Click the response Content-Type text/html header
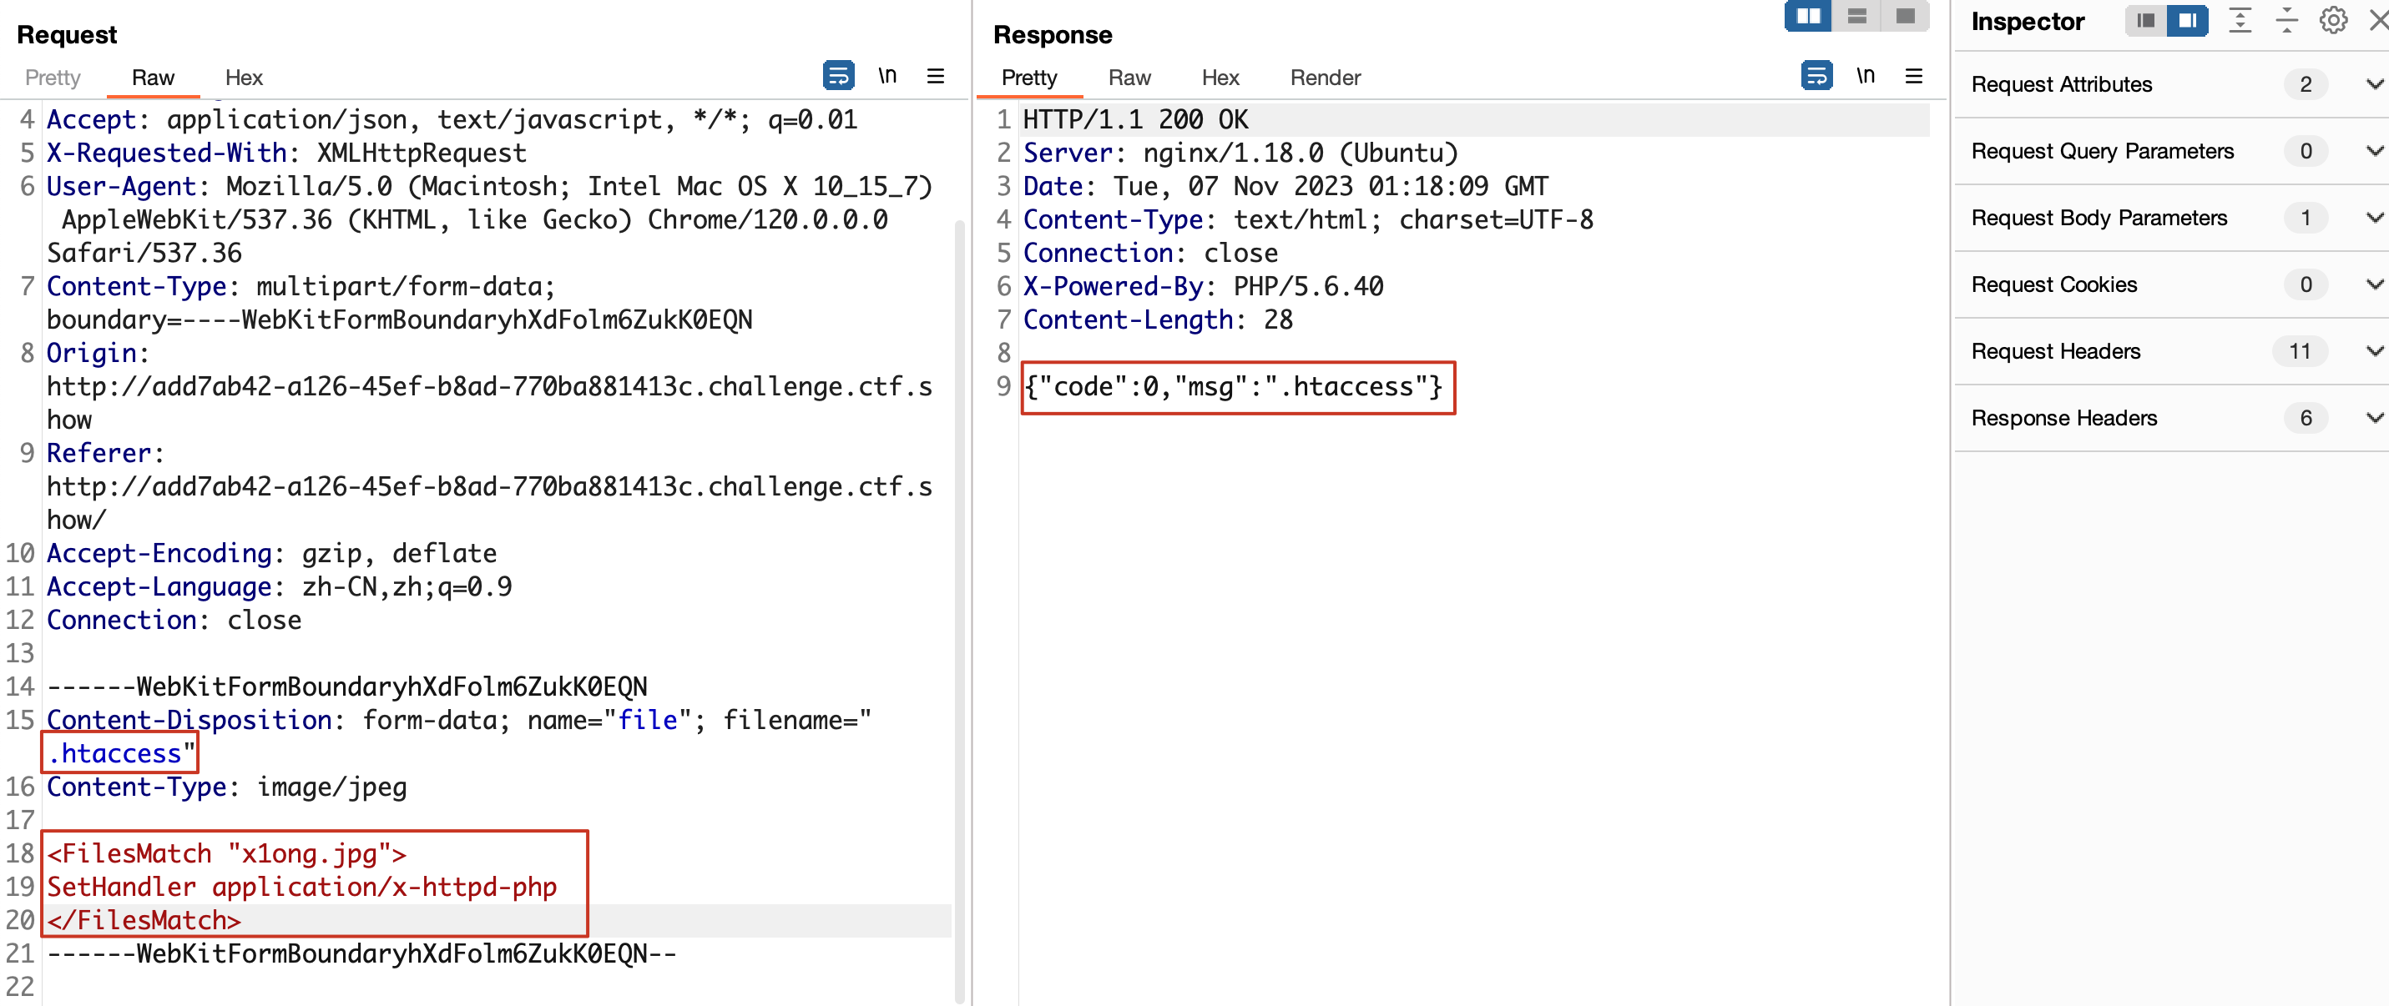2389x1006 pixels. pos(1308,219)
